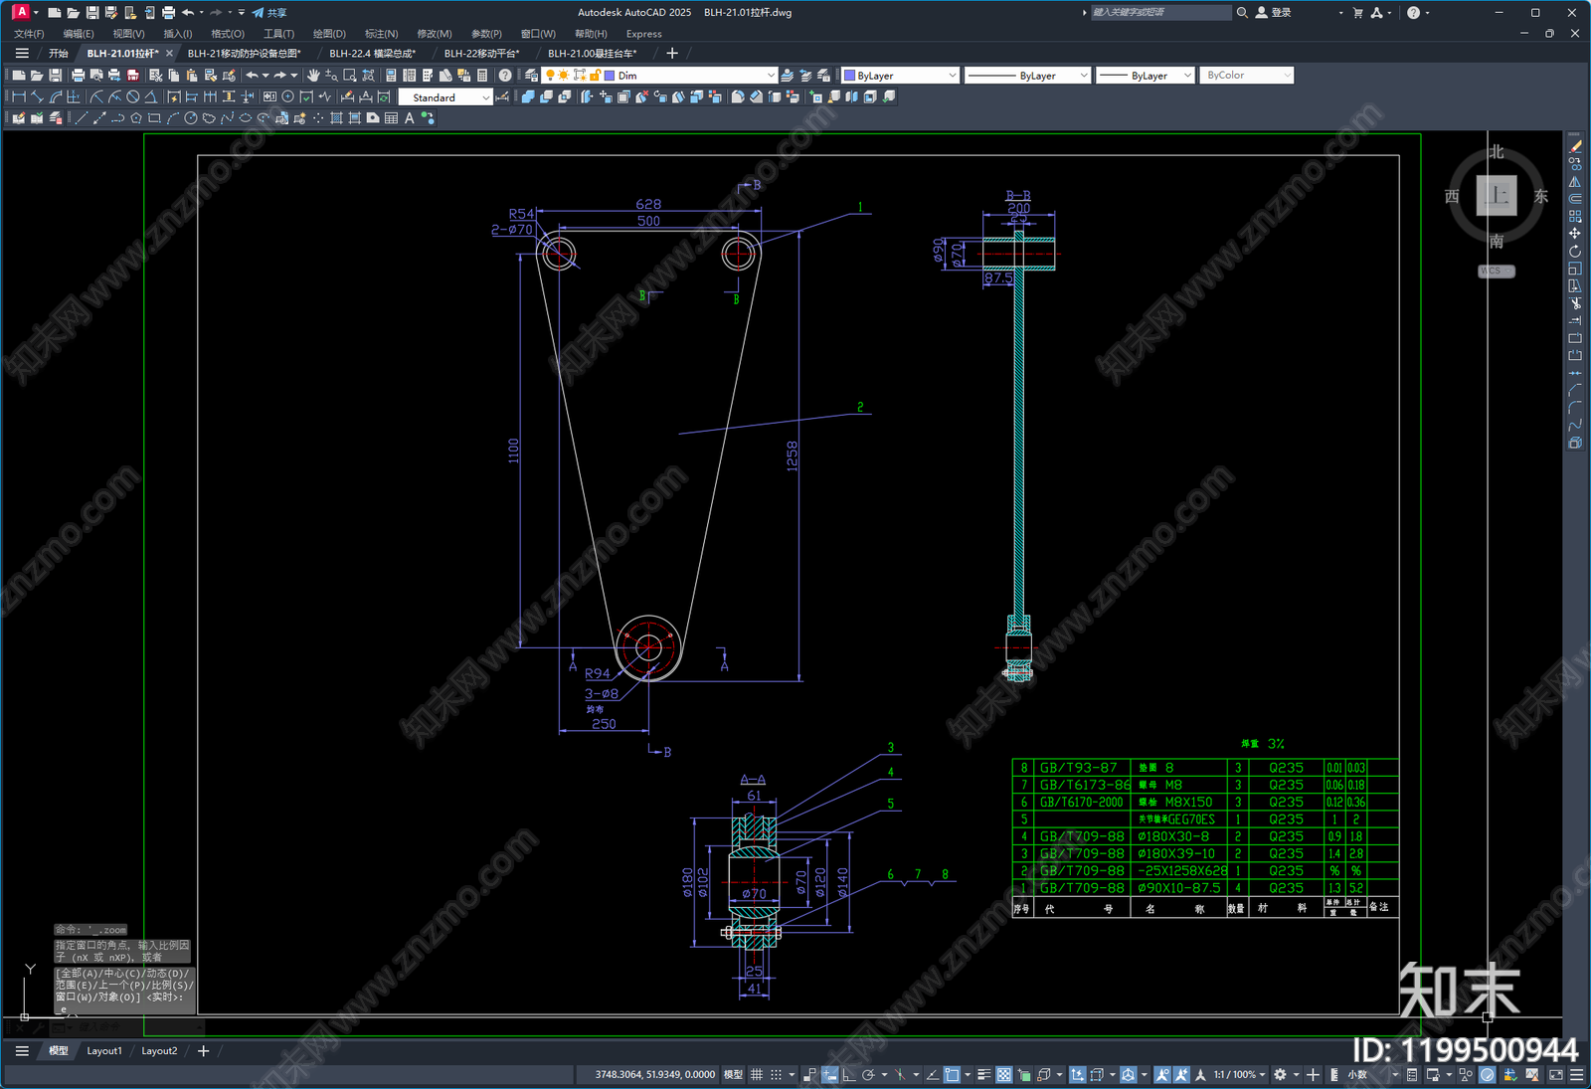The height and width of the screenshot is (1089, 1591).
Task: Select the Rotate tool in right toolbar
Action: click(x=1575, y=251)
